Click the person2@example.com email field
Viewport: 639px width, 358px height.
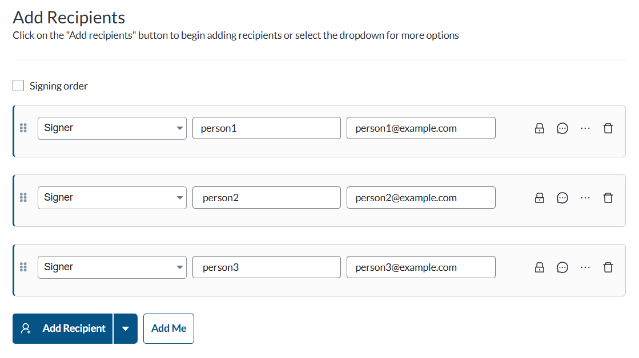pos(421,198)
